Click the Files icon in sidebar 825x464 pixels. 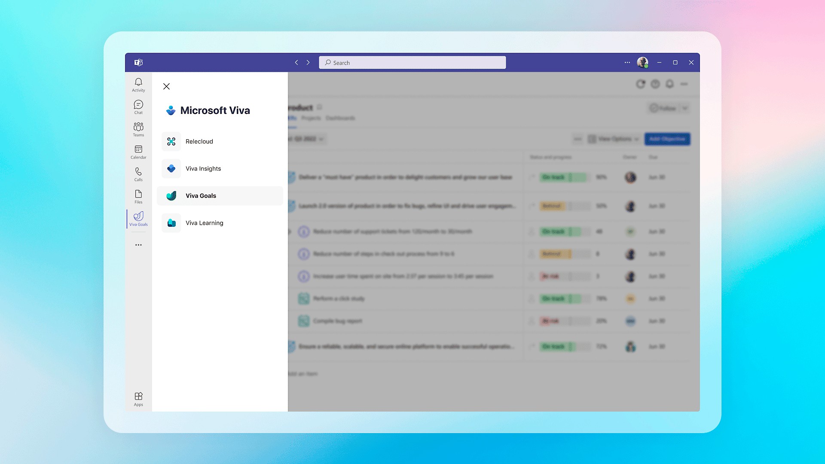click(x=137, y=197)
